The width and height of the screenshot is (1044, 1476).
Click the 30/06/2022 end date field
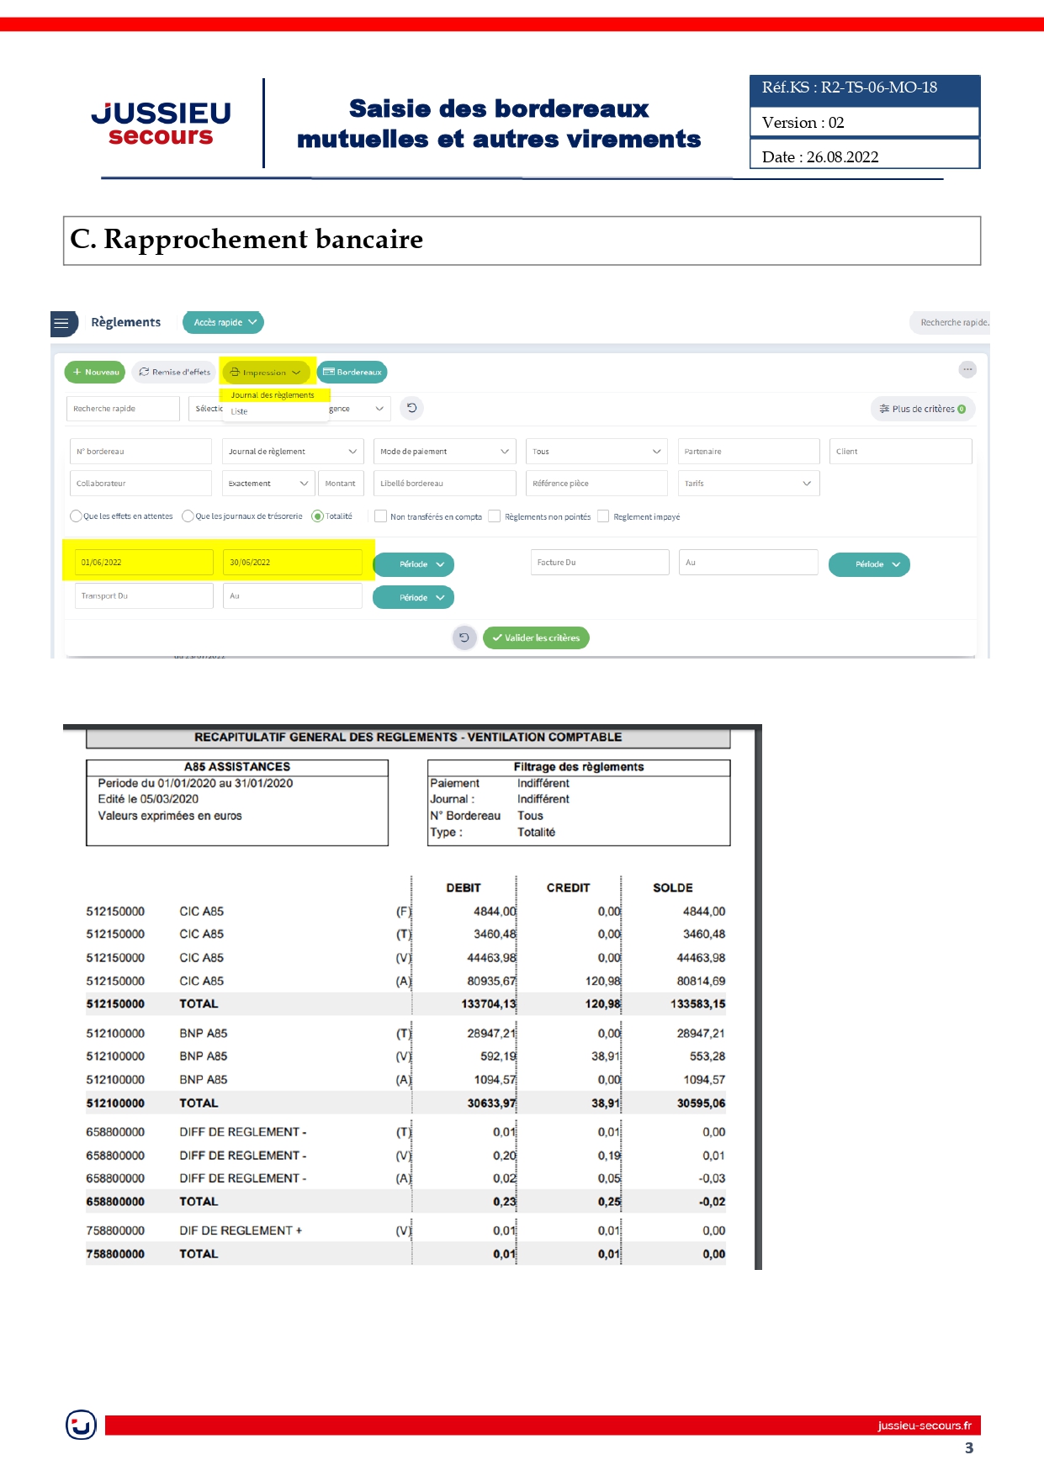[292, 563]
